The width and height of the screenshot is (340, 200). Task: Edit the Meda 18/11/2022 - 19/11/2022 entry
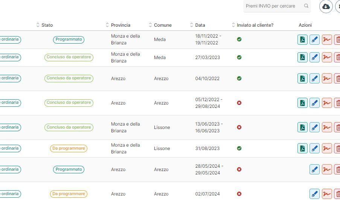tap(314, 39)
